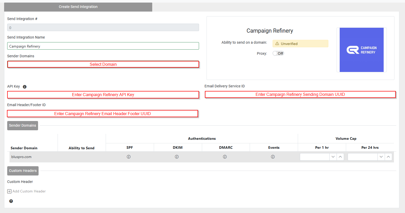Click the Events info icon for bluspro.com
405x213 pixels.
[273, 157]
